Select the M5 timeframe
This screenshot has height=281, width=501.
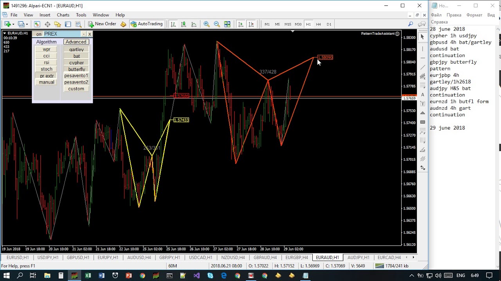[277, 24]
